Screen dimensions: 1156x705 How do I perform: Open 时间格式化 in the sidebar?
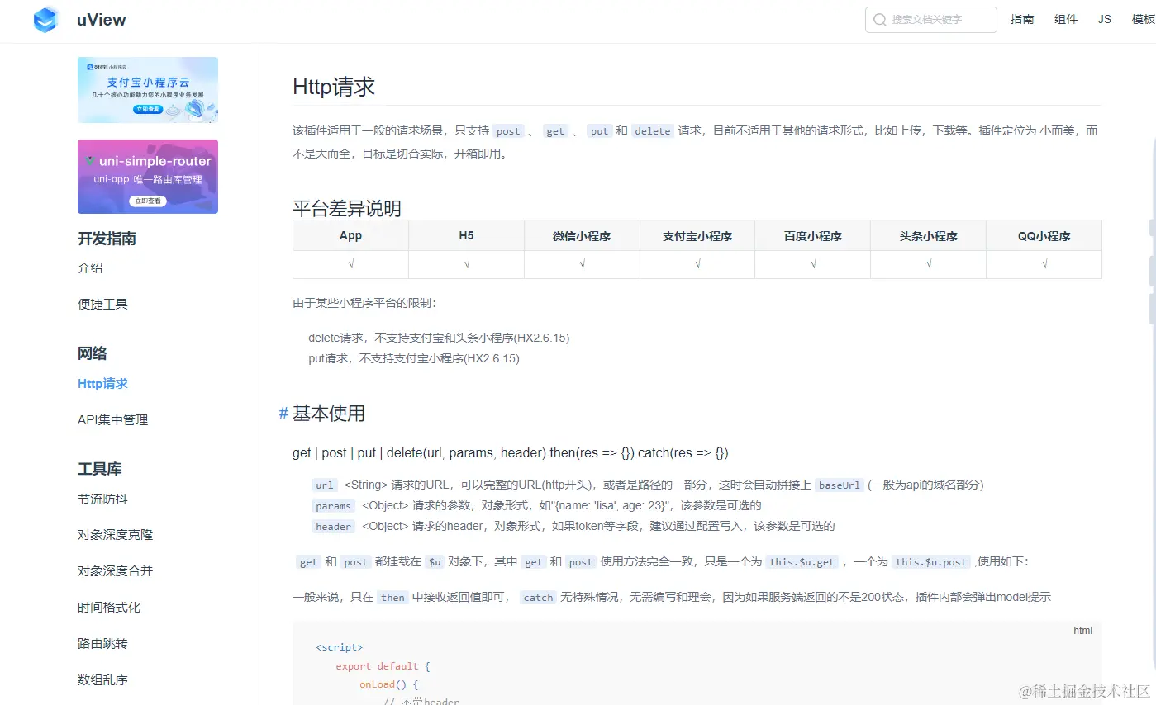(x=109, y=608)
